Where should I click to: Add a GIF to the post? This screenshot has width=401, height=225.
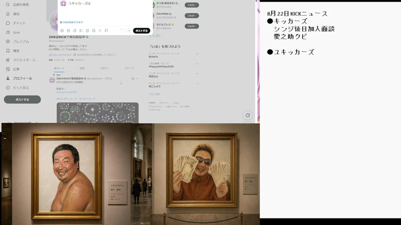68,31
